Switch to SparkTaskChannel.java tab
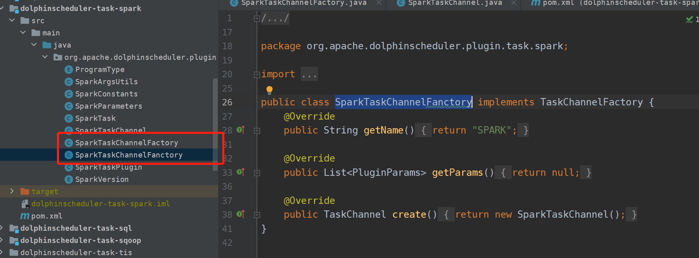Viewport: 699px width, 258px height. click(x=455, y=3)
